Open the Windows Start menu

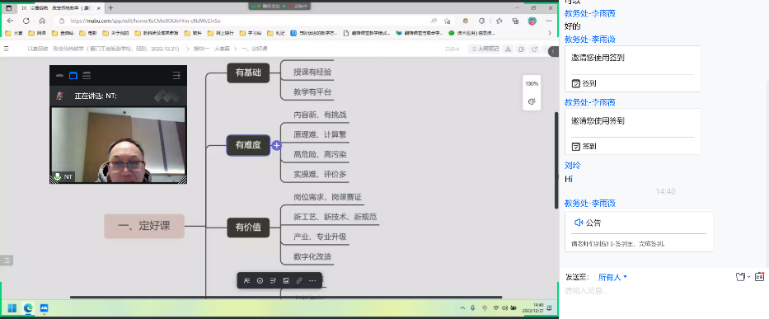point(12,307)
